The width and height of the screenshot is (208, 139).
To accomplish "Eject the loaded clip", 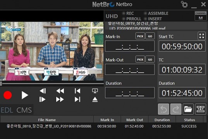I will tap(95, 100).
